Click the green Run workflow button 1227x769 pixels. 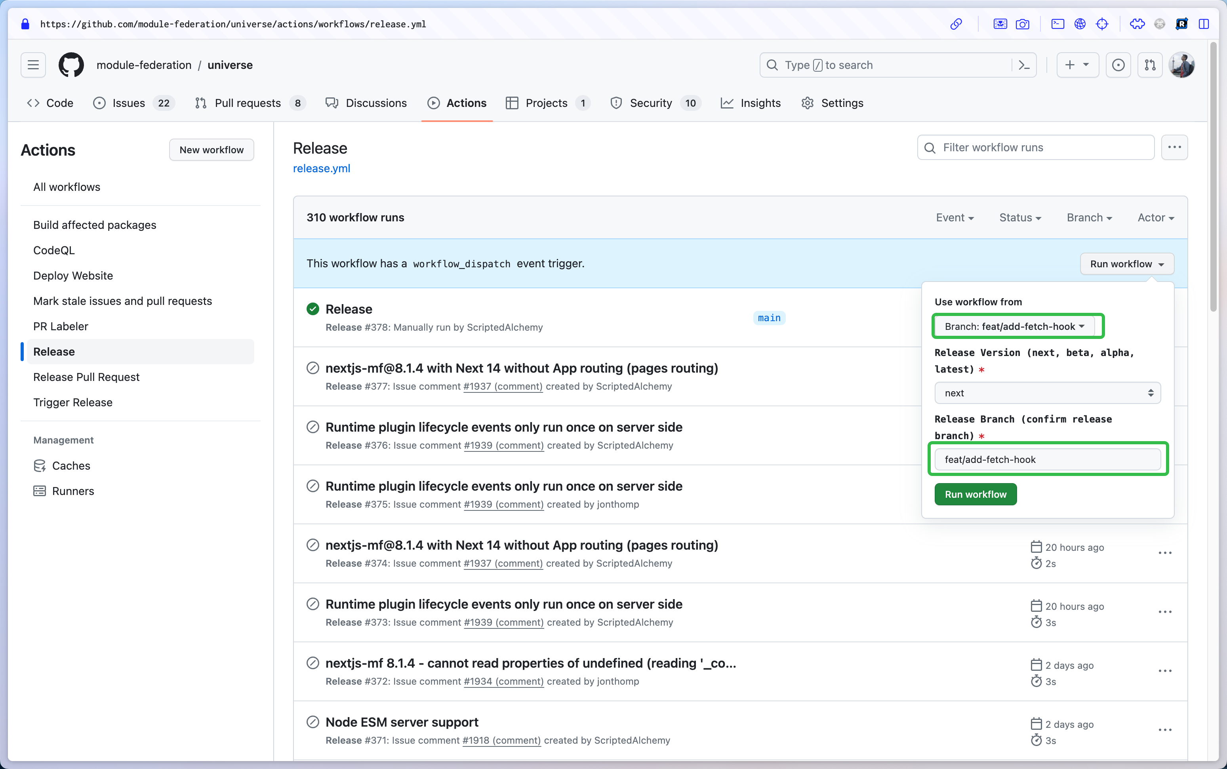coord(975,494)
